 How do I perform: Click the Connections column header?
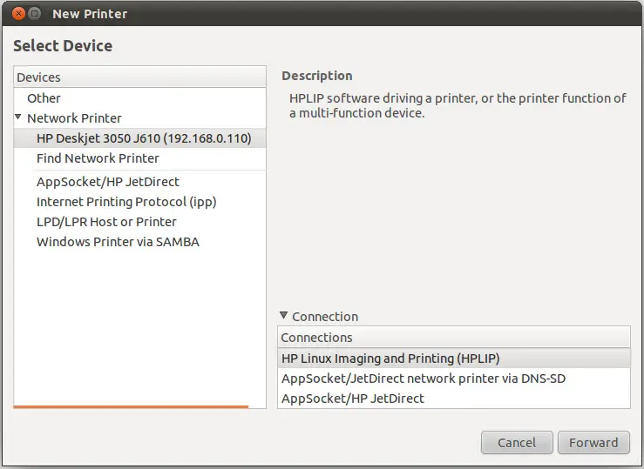pyautogui.click(x=453, y=338)
